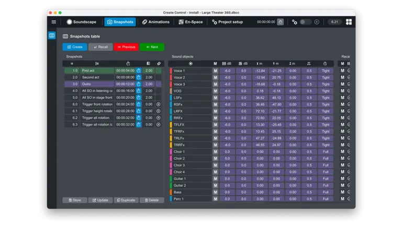Image resolution: width=402 pixels, height=226 pixels.
Task: Mute the Guitar 2 sound object
Action: pos(215,186)
